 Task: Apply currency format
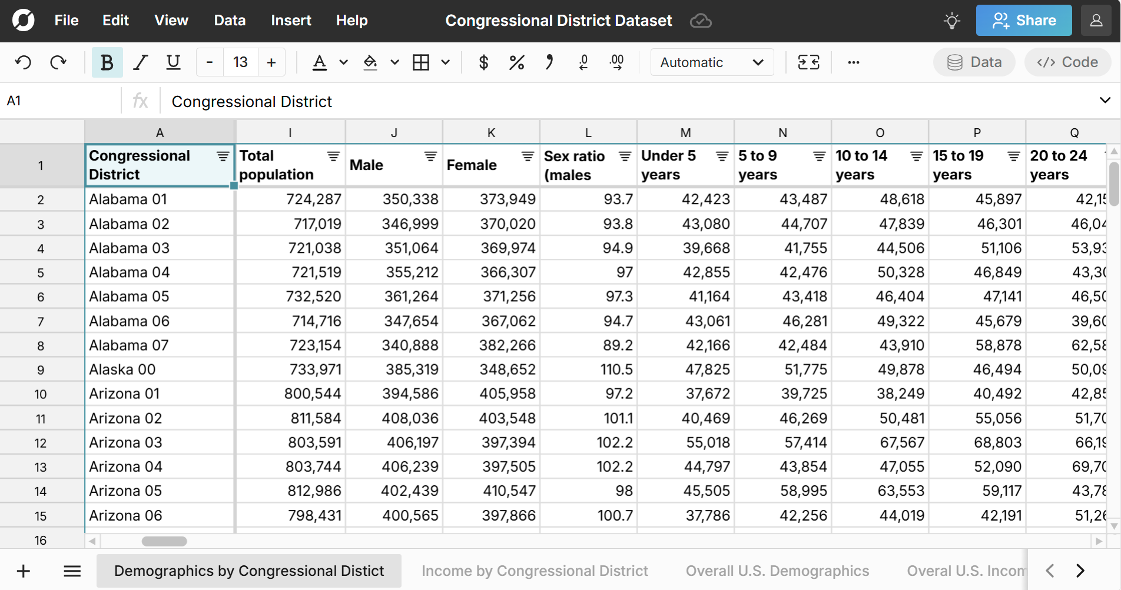483,62
